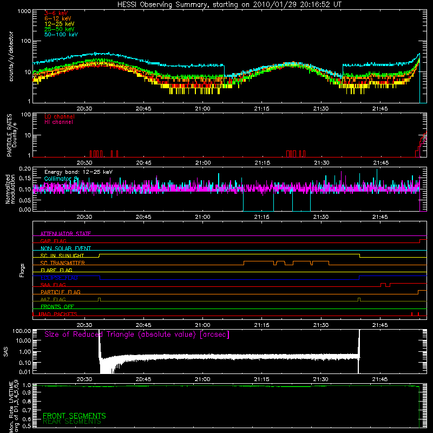
Task: Click the 0.05 modulation tick value
Action: tap(25, 200)
